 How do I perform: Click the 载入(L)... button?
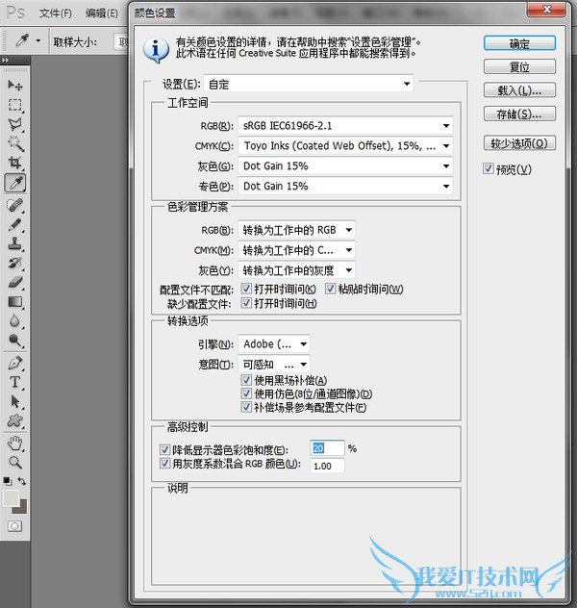[x=519, y=90]
